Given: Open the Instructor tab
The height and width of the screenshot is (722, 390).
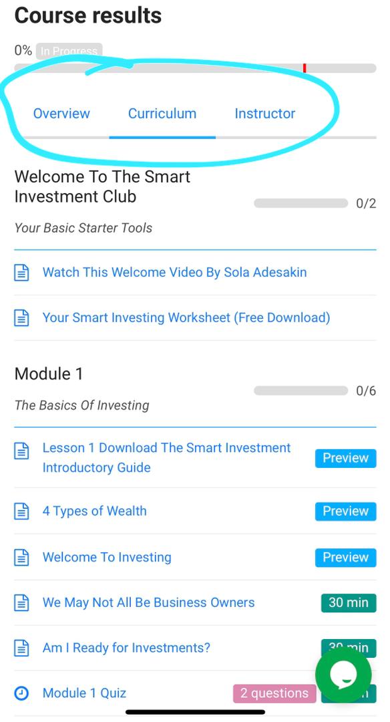Looking at the screenshot, I should click(x=265, y=114).
